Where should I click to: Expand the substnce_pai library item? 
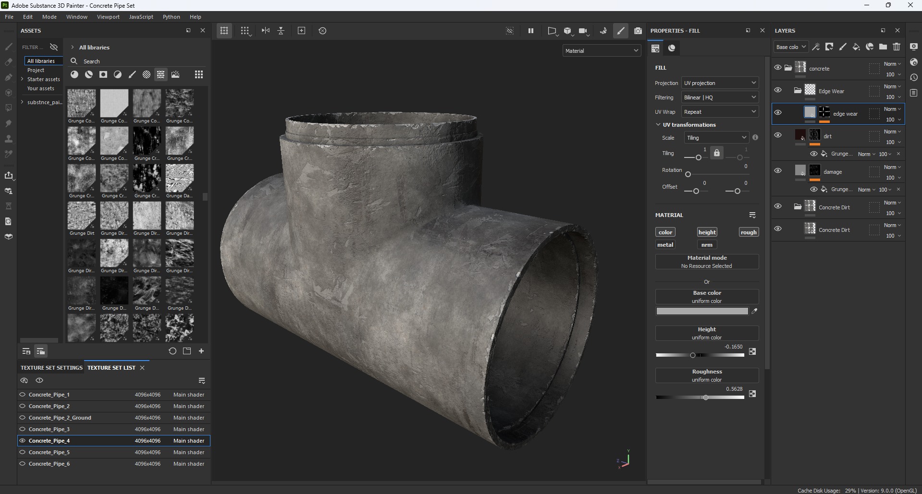coord(22,102)
